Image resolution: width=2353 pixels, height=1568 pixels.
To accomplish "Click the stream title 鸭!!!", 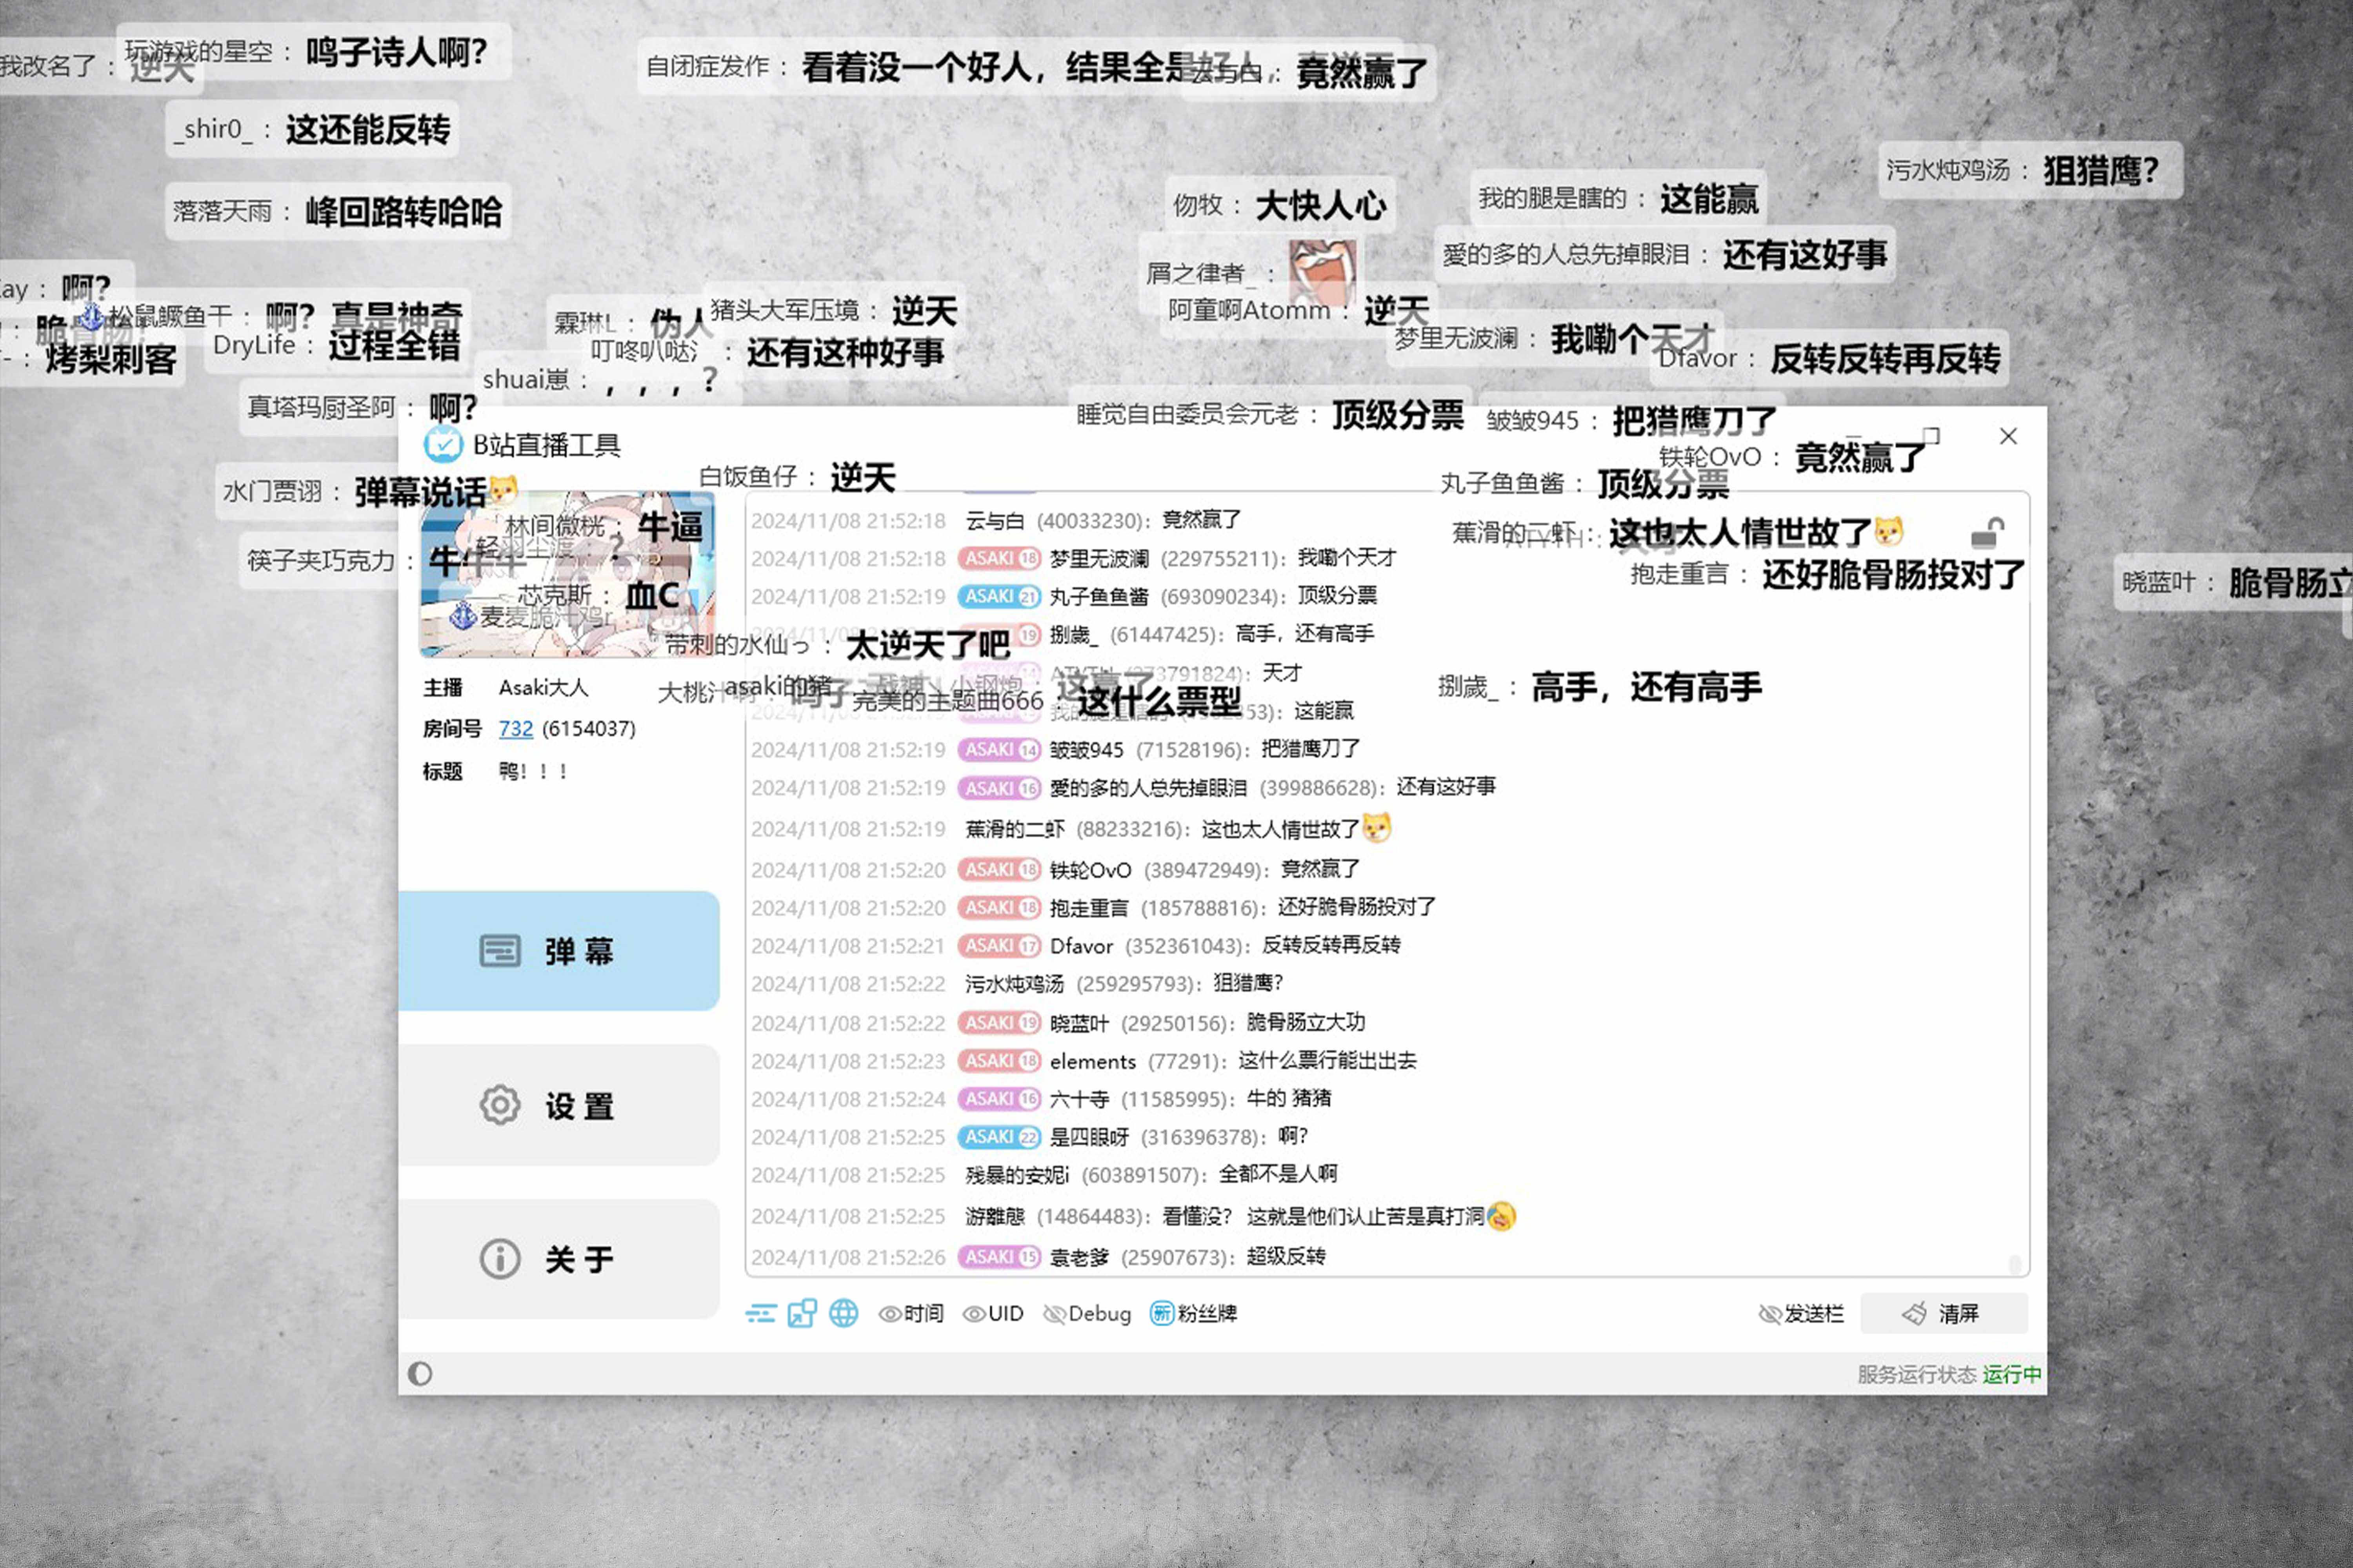I will coord(533,771).
